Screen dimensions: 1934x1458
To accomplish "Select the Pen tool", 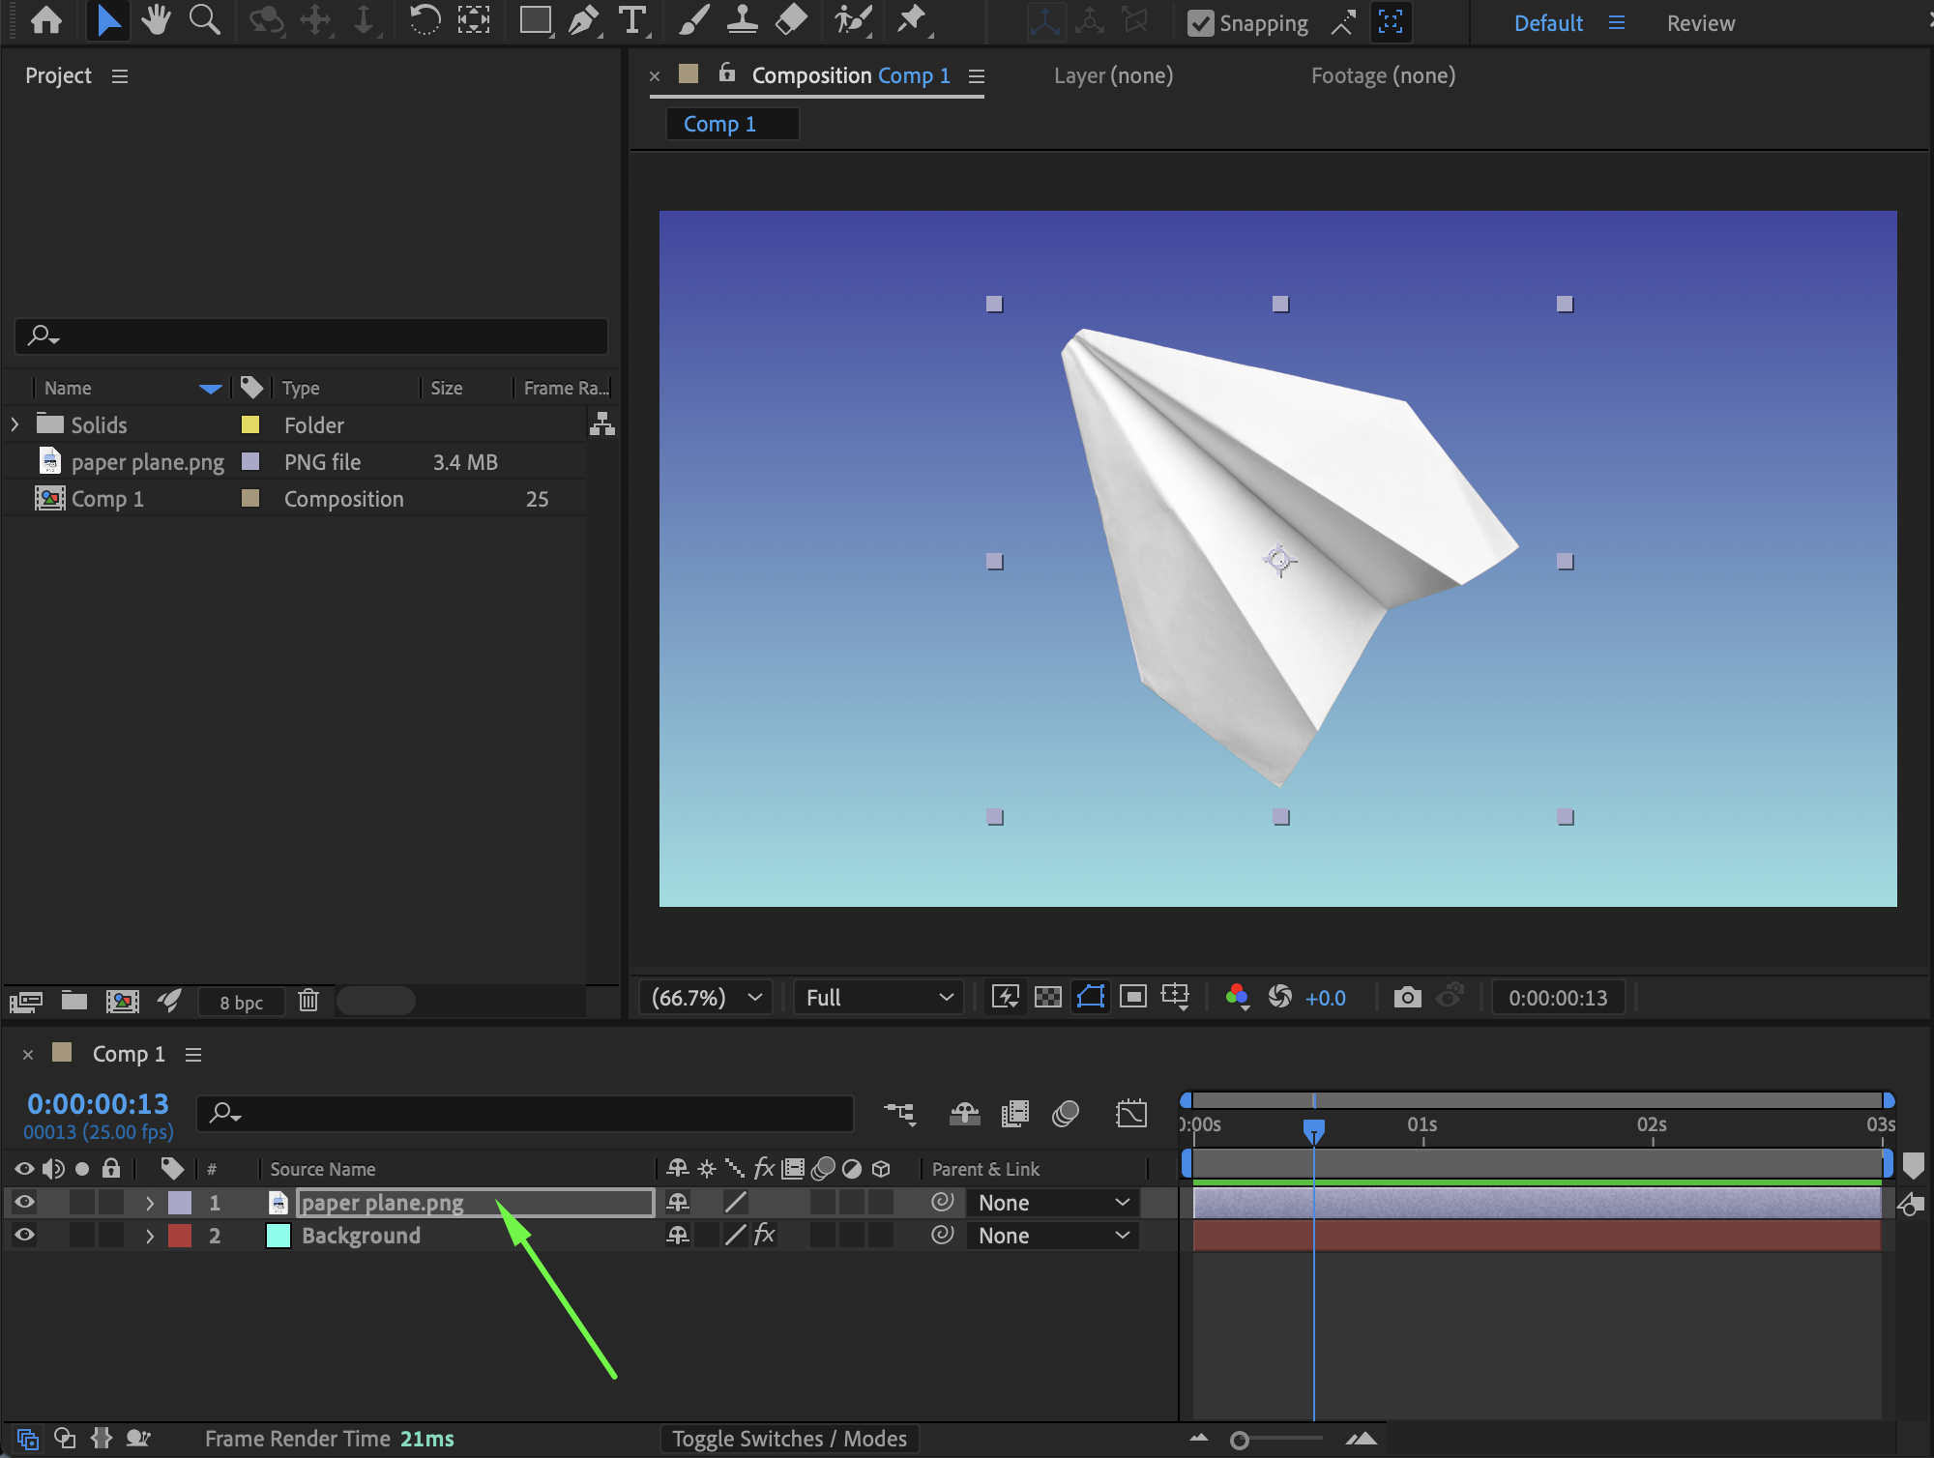I will click(x=583, y=20).
